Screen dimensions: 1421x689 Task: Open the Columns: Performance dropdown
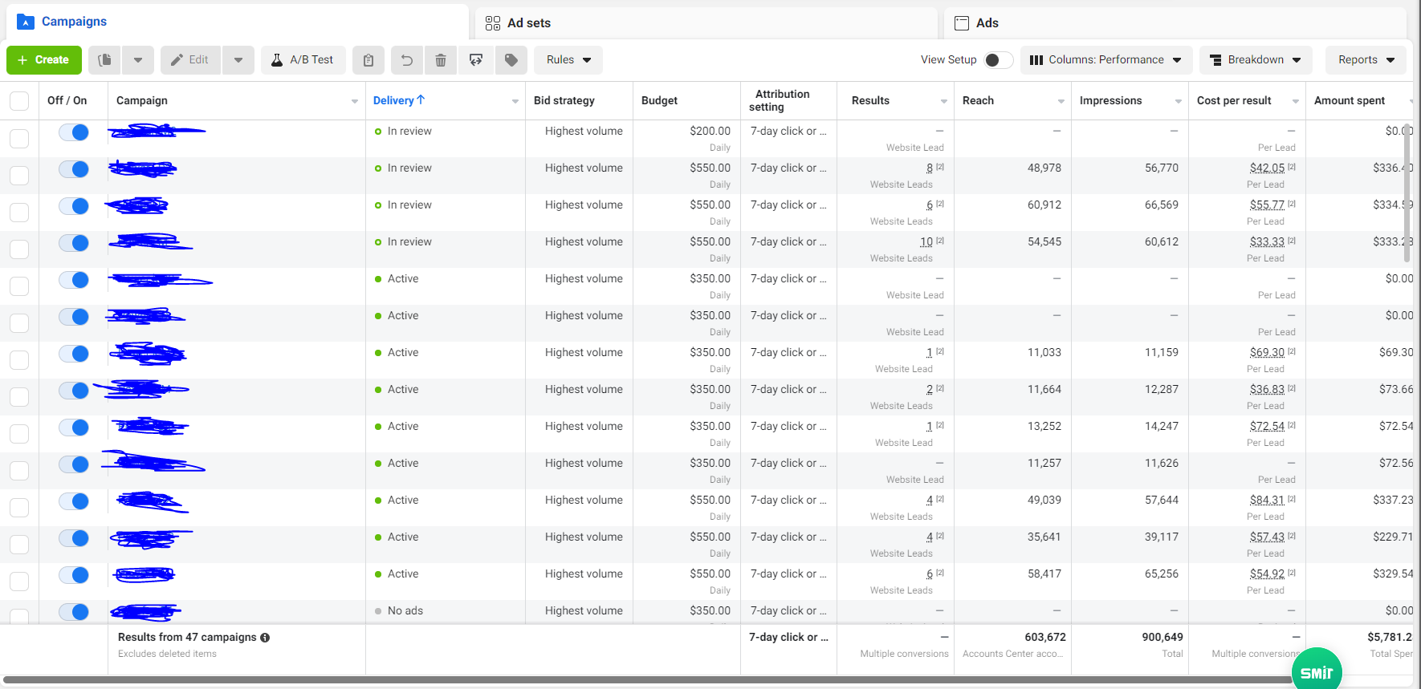[x=1105, y=60]
